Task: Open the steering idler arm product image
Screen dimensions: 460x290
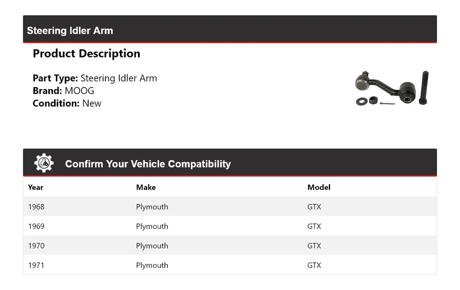Action: (392, 88)
